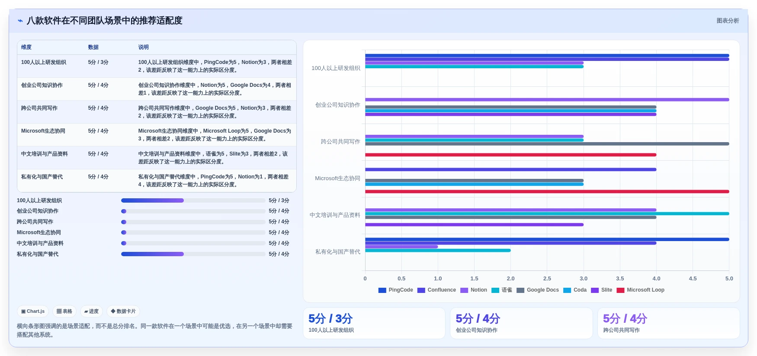Click the 100人以上研发组织 chart axis label
Screen dimensions: 757x356
pos(336,68)
